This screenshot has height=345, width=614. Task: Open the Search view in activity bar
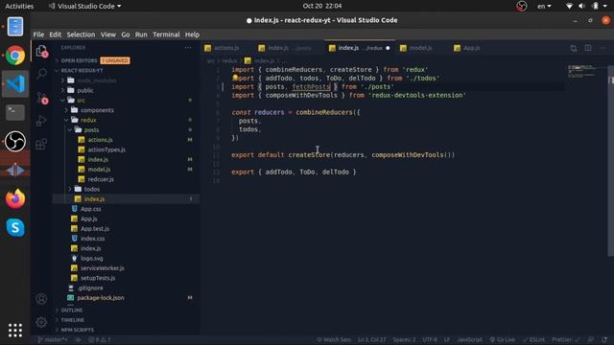[41, 74]
